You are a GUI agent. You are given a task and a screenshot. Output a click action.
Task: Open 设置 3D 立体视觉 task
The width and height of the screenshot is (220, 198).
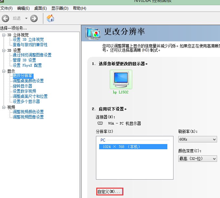click(28, 40)
